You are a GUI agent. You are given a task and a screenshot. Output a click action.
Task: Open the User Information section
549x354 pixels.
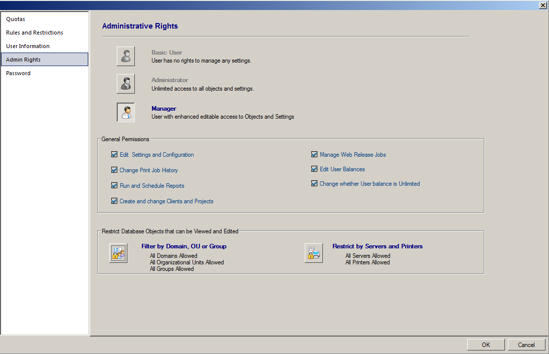(x=45, y=46)
